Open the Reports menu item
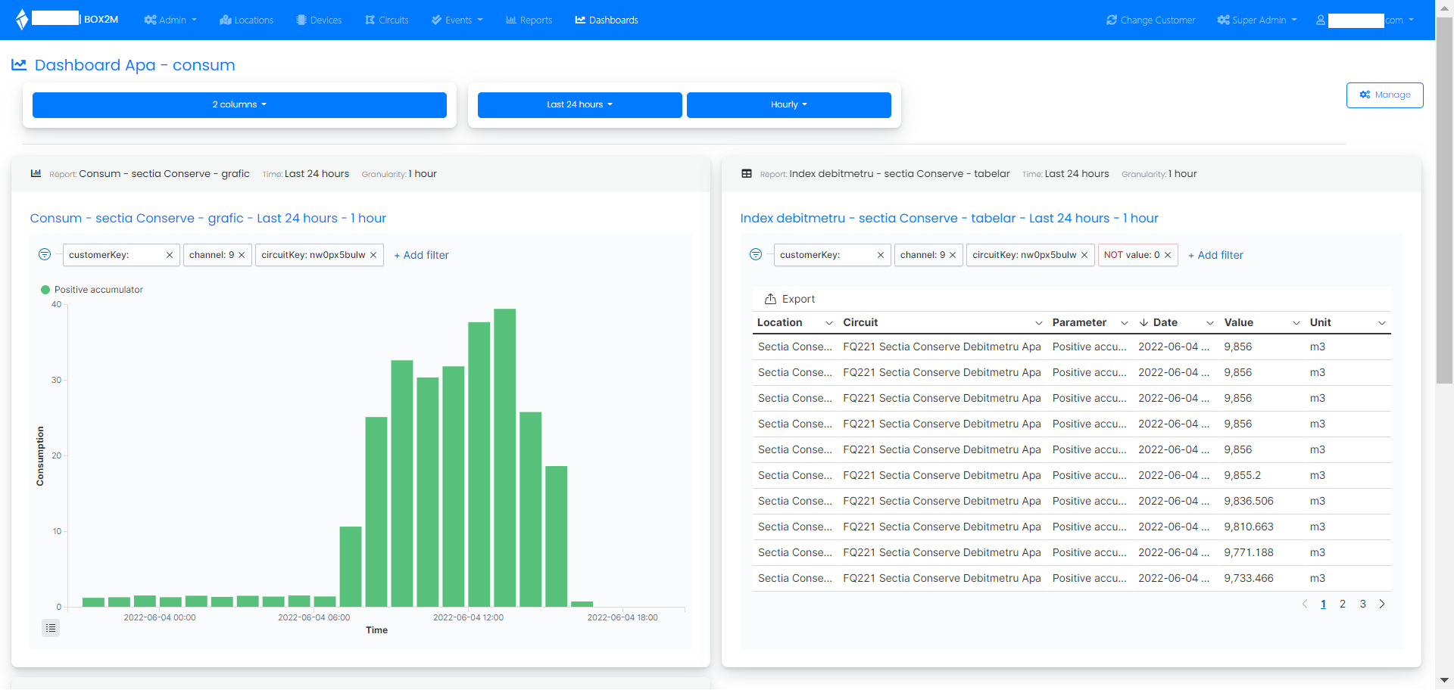This screenshot has height=690, width=1454. coord(529,20)
